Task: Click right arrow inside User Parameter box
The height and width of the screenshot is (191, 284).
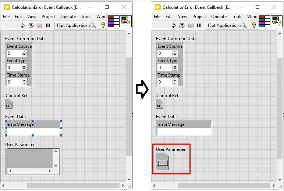Action: tap(50, 171)
